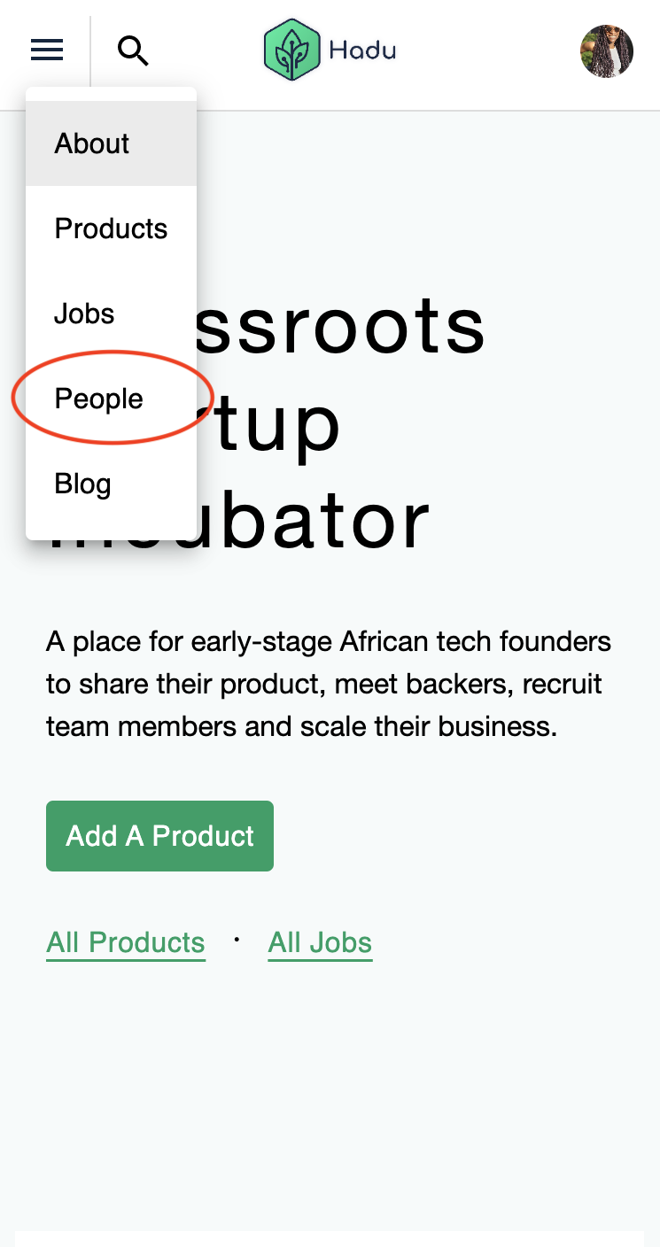Click the white card at page bottom
This screenshot has height=1247, width=660.
tap(330, 1238)
